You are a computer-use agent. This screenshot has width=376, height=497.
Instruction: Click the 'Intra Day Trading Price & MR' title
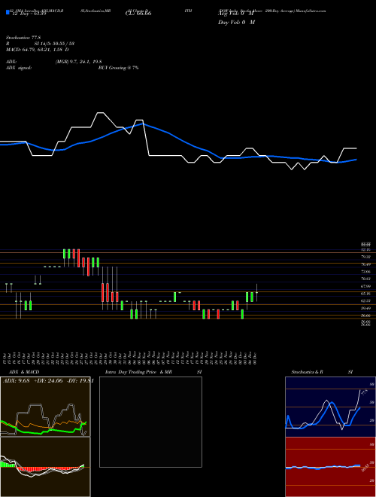[138, 372]
